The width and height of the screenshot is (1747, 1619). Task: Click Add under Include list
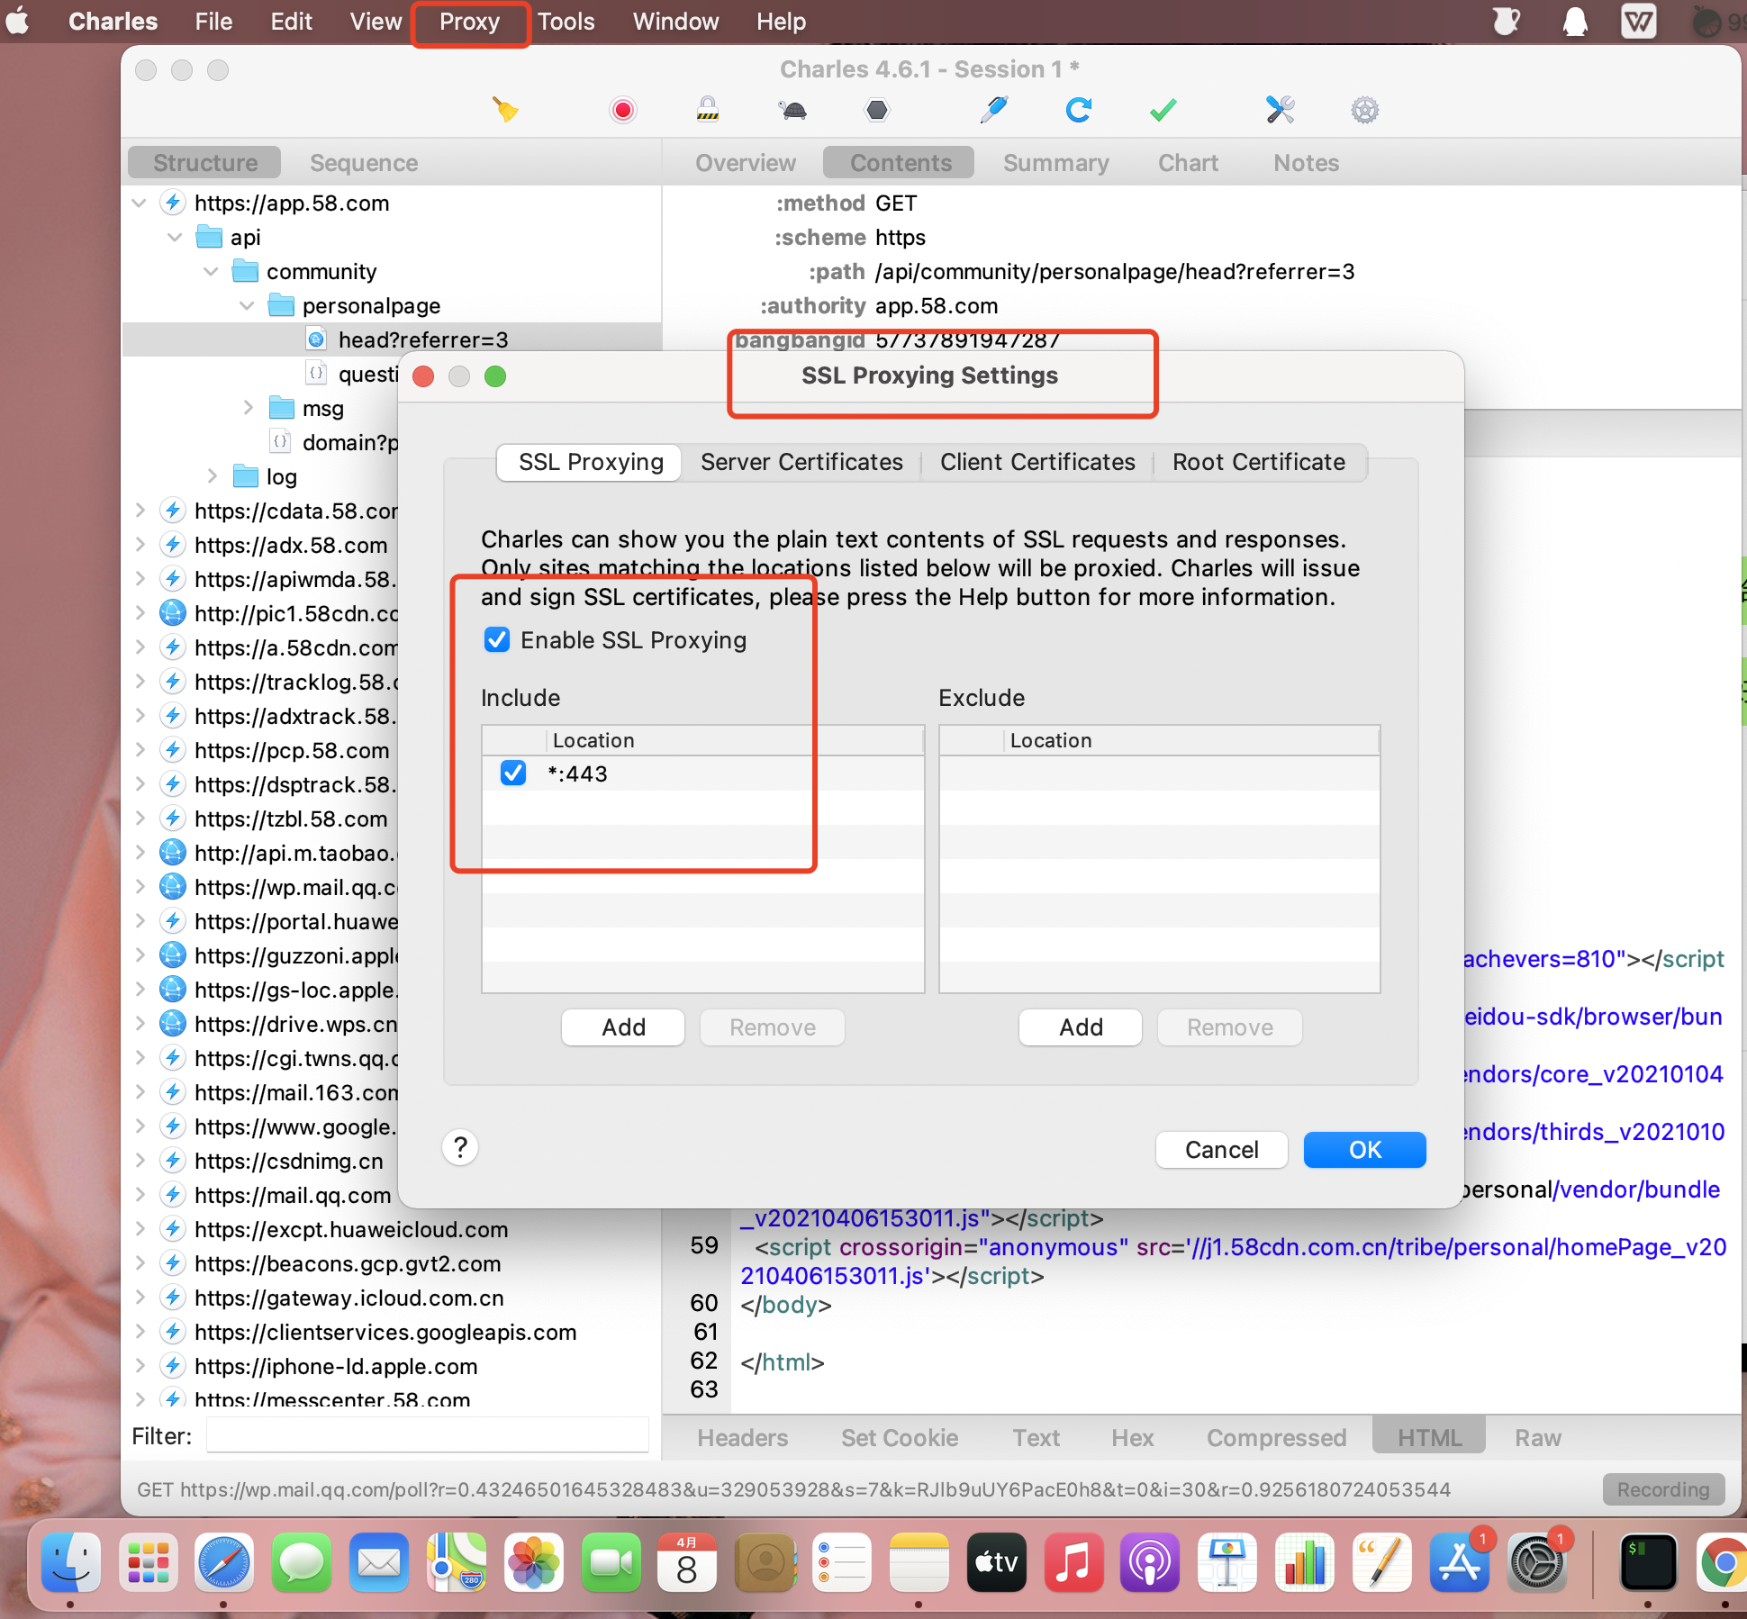click(x=623, y=1027)
